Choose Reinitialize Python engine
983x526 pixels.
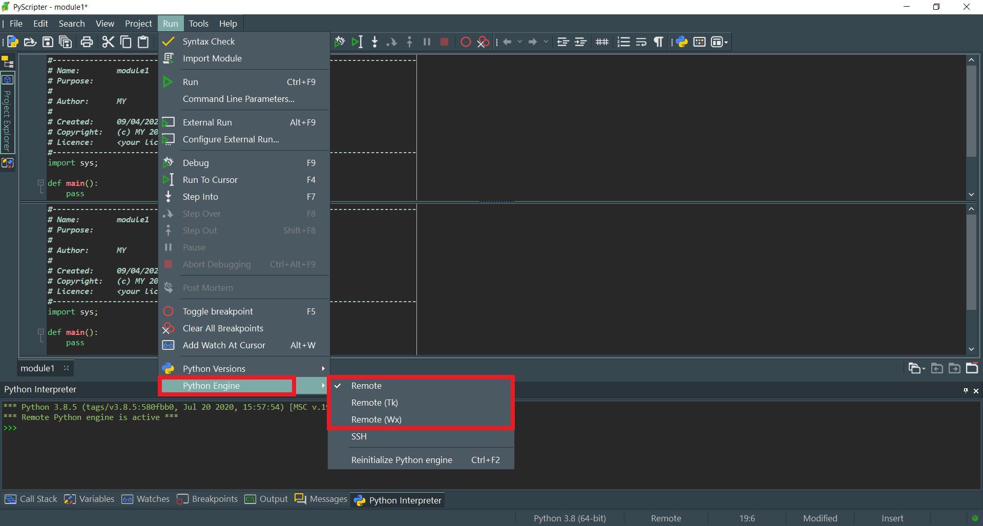(x=401, y=459)
